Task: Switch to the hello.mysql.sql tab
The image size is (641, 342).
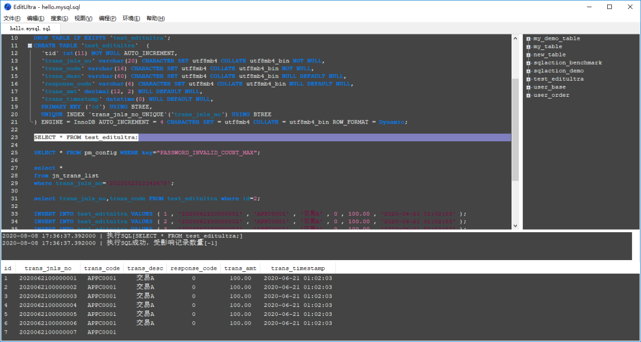Action: click(30, 28)
